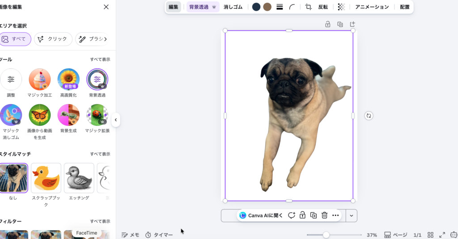Click the 1/1 page counter
458x239 pixels.
tap(417, 235)
